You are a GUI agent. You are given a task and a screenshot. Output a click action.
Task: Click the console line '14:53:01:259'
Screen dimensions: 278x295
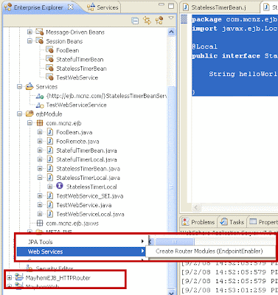[x=229, y=290]
